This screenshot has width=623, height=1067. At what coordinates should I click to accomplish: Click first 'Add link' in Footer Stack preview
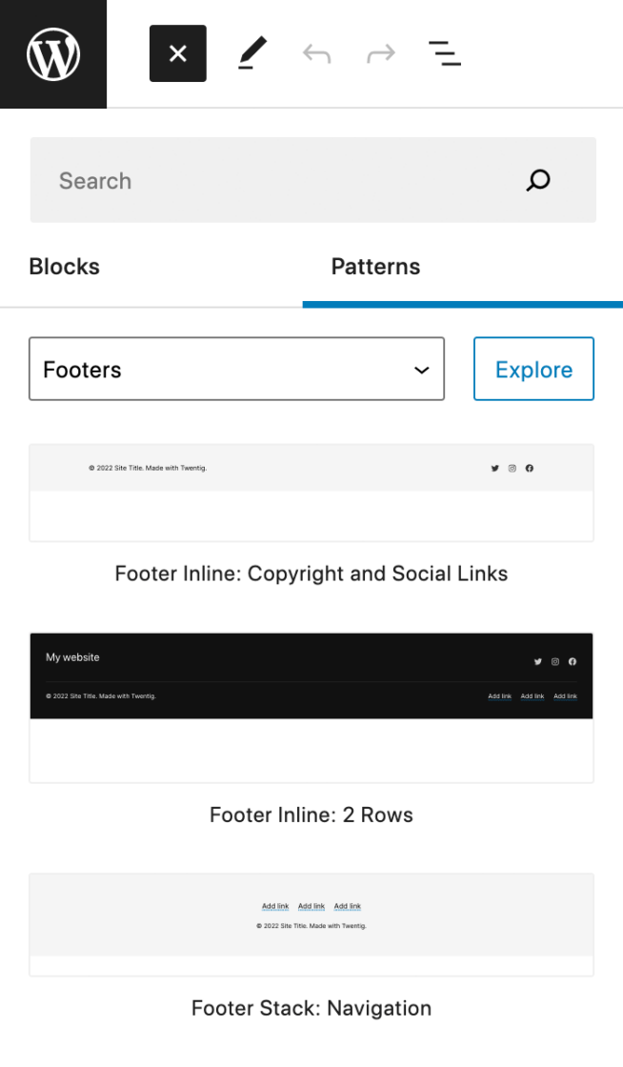275,906
